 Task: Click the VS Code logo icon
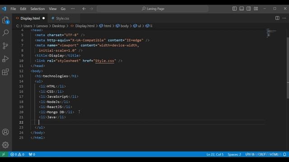[x=4, y=9]
